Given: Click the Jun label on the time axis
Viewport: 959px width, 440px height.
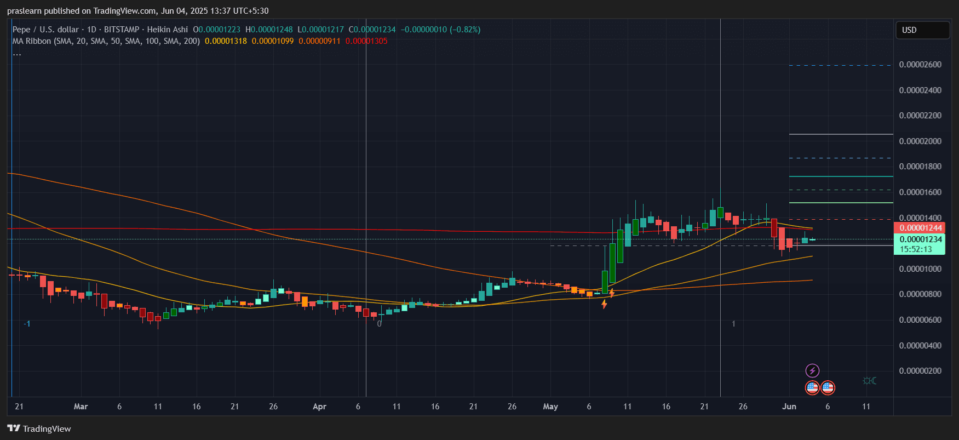Looking at the screenshot, I should (789, 407).
